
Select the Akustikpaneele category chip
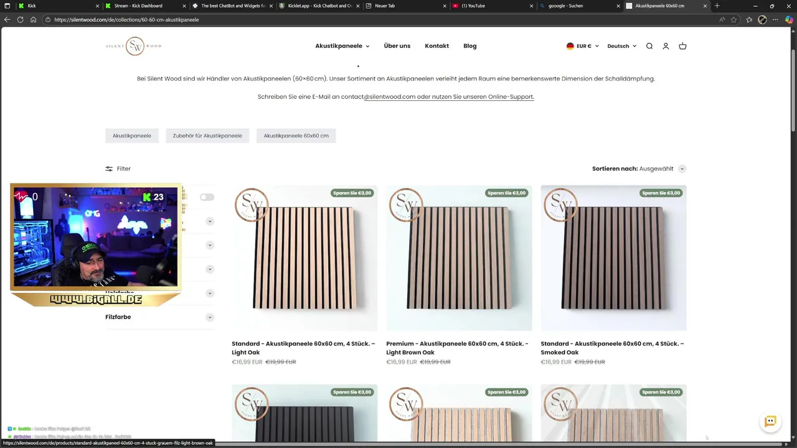tap(132, 136)
